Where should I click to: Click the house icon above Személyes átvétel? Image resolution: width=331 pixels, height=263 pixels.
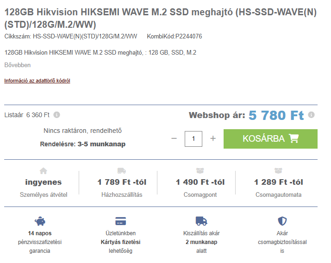point(44,171)
